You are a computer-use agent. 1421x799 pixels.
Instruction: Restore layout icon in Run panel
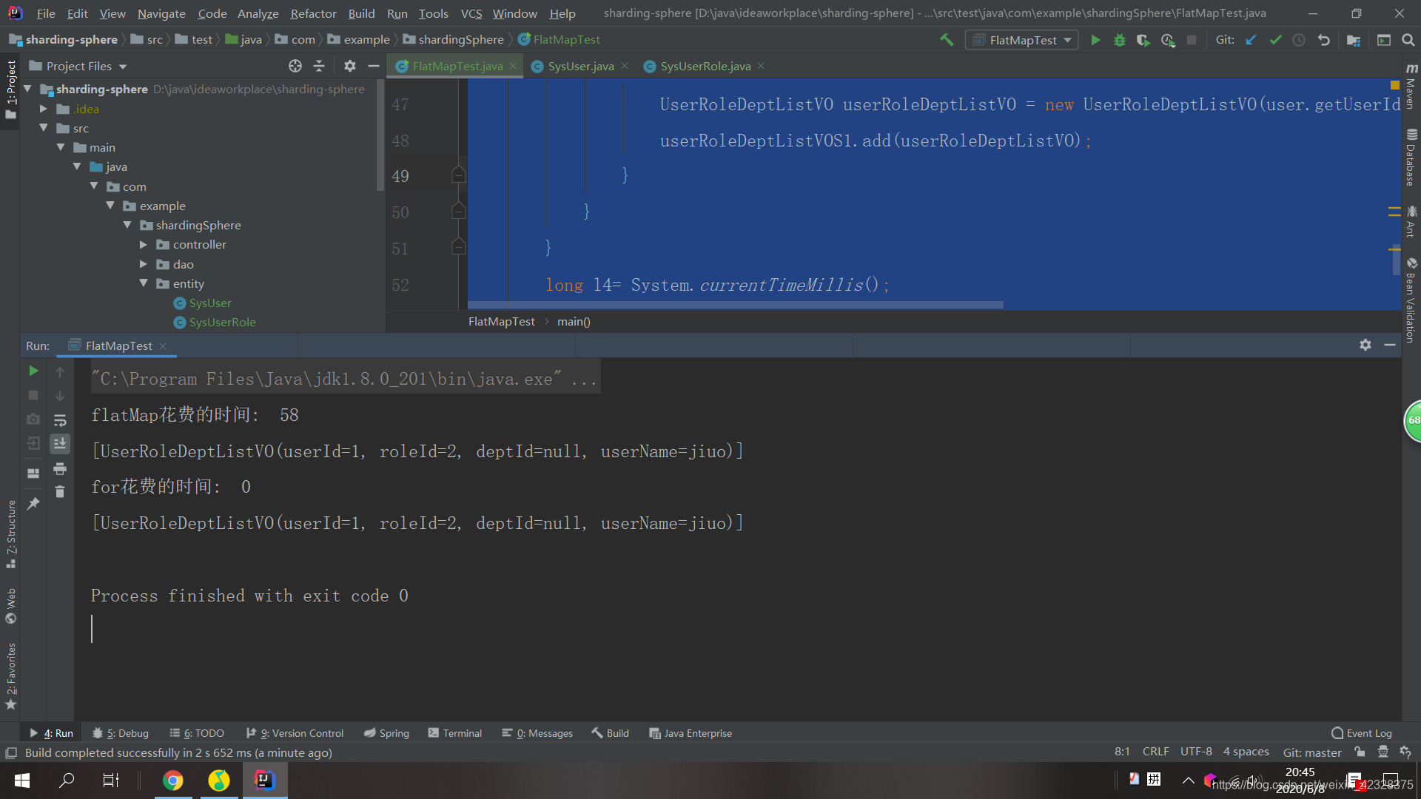tap(33, 473)
